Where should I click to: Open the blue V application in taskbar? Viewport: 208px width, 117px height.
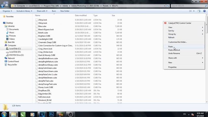42,114
